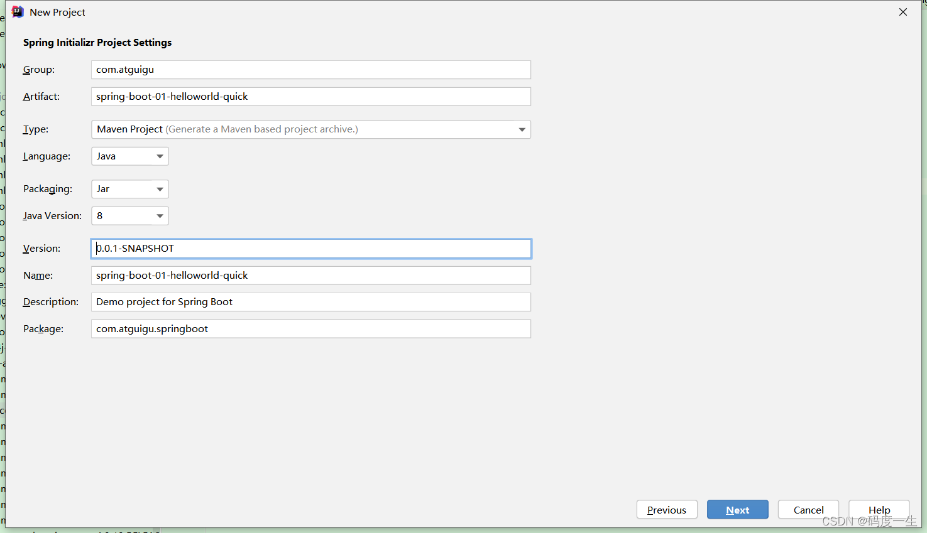The height and width of the screenshot is (533, 927).
Task: Click the Group label
Action: [39, 70]
